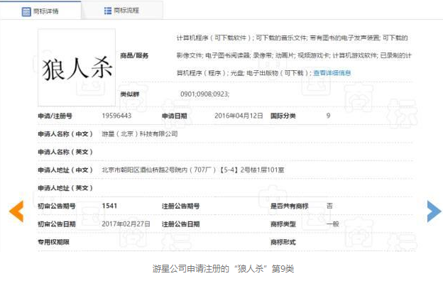Viewport: 443px width, 281px height.
Task: Click the 注册公告日期 label
Action: click(x=180, y=224)
